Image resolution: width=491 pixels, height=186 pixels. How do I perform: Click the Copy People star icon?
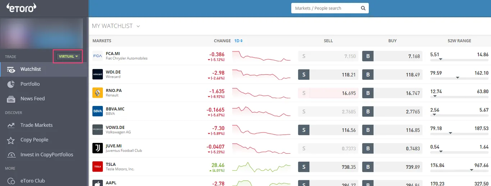11,140
